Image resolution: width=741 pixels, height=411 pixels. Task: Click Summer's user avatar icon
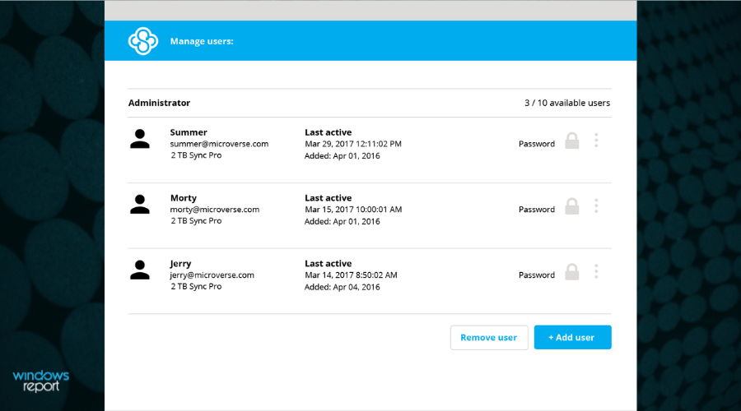tap(140, 139)
